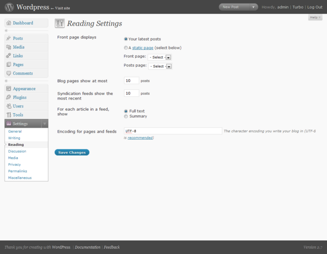327x254 pixels.
Task: Open the Documentation footer link
Action: pos(87,247)
